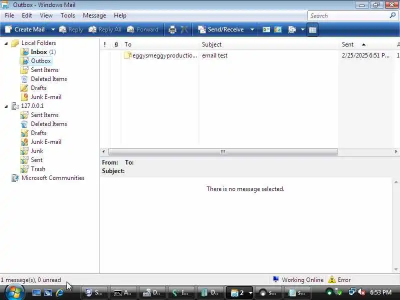Screen dimensions: 400x300
Task: Click the horizontal scrollbar thumb in message list
Action: (x=223, y=152)
